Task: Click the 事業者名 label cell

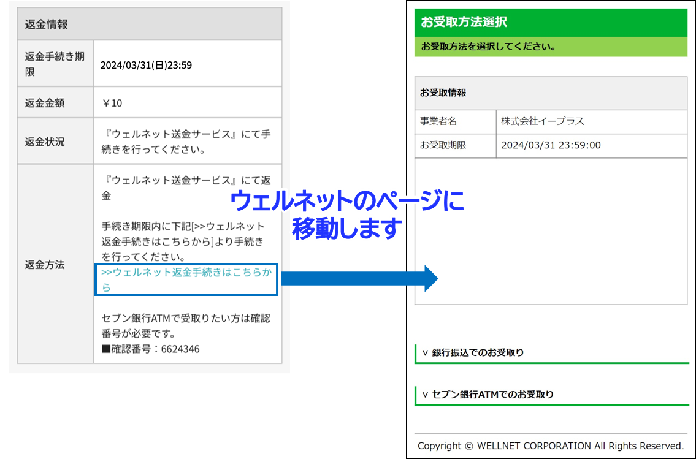Action: 456,121
